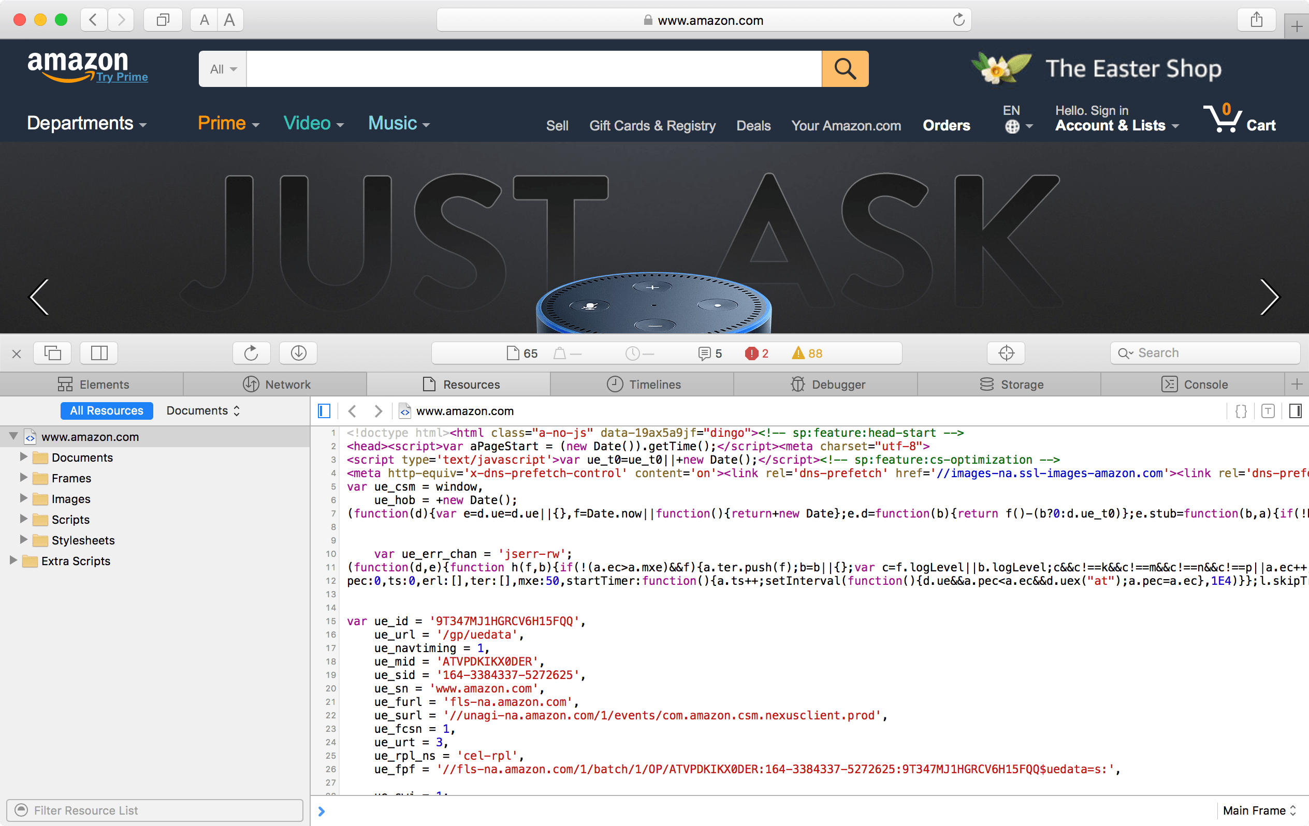1309x826 pixels.
Task: Click the orange Amazon search magnifier button
Action: [x=845, y=69]
